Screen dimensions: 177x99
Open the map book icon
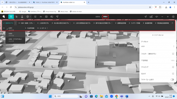(x=46, y=17)
